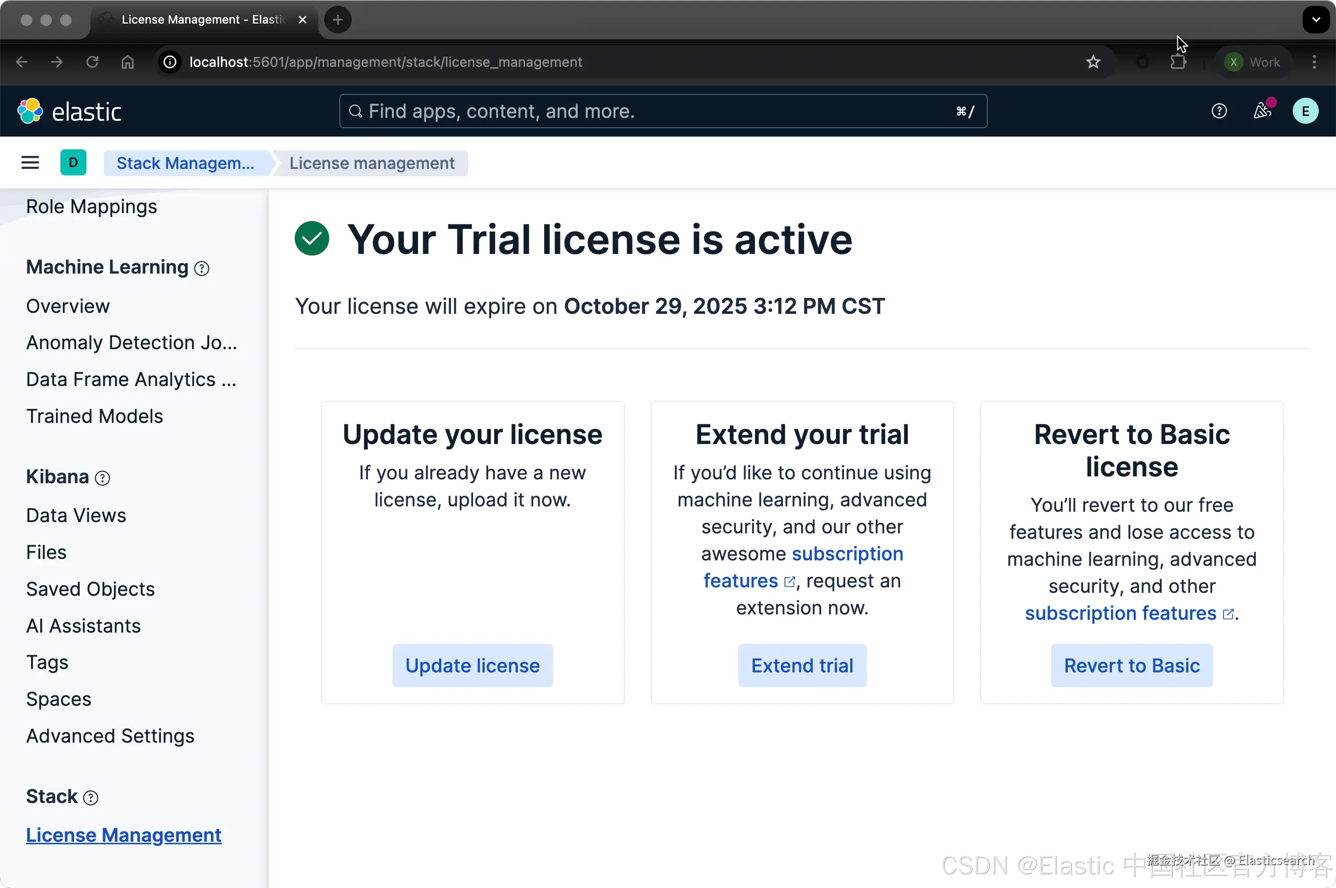Viewport: 1336px width, 888px height.
Task: Click the Revert to Basic button
Action: tap(1132, 666)
